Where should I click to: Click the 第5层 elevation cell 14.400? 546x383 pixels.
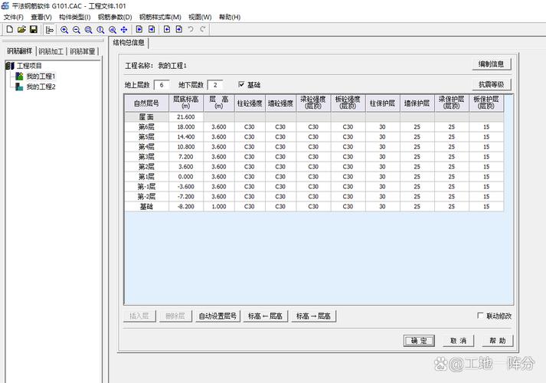point(186,137)
